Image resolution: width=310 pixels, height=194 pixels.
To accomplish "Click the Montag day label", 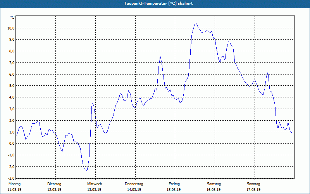I will tap(14, 184).
